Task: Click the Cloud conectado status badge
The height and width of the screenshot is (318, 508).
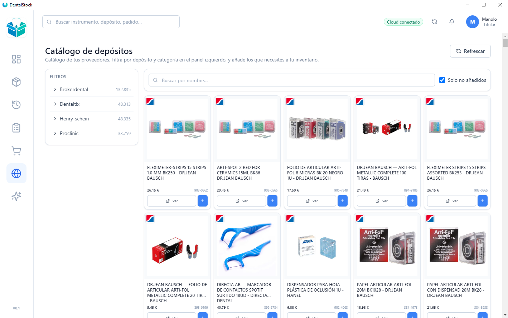Action: click(x=403, y=22)
